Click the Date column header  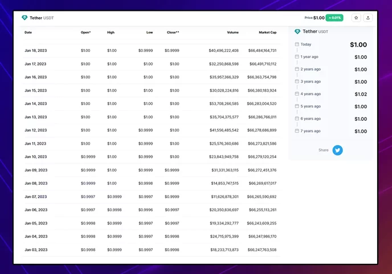click(x=28, y=32)
